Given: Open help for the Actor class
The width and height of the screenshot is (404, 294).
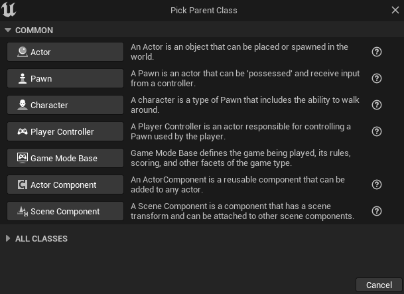Looking at the screenshot, I should (377, 52).
